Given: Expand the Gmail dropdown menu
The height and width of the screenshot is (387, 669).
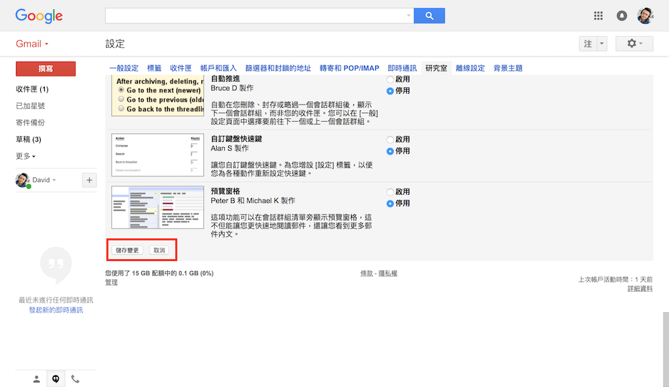Looking at the screenshot, I should pyautogui.click(x=32, y=44).
